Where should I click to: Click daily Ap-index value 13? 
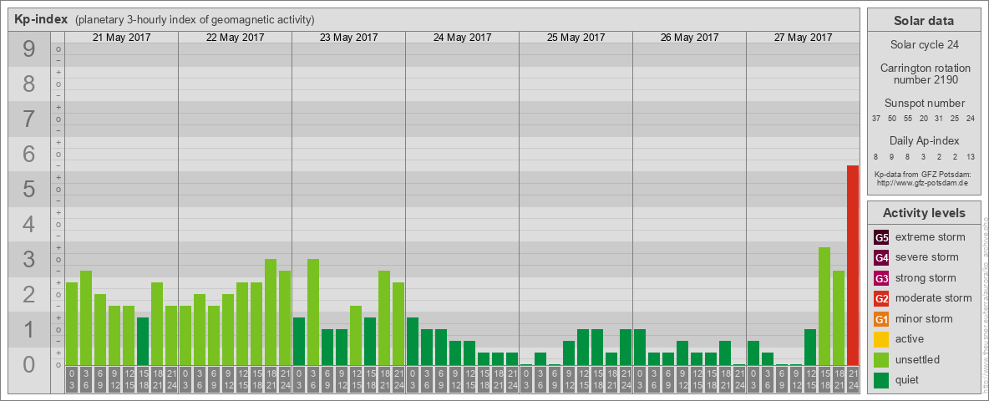[971, 156]
